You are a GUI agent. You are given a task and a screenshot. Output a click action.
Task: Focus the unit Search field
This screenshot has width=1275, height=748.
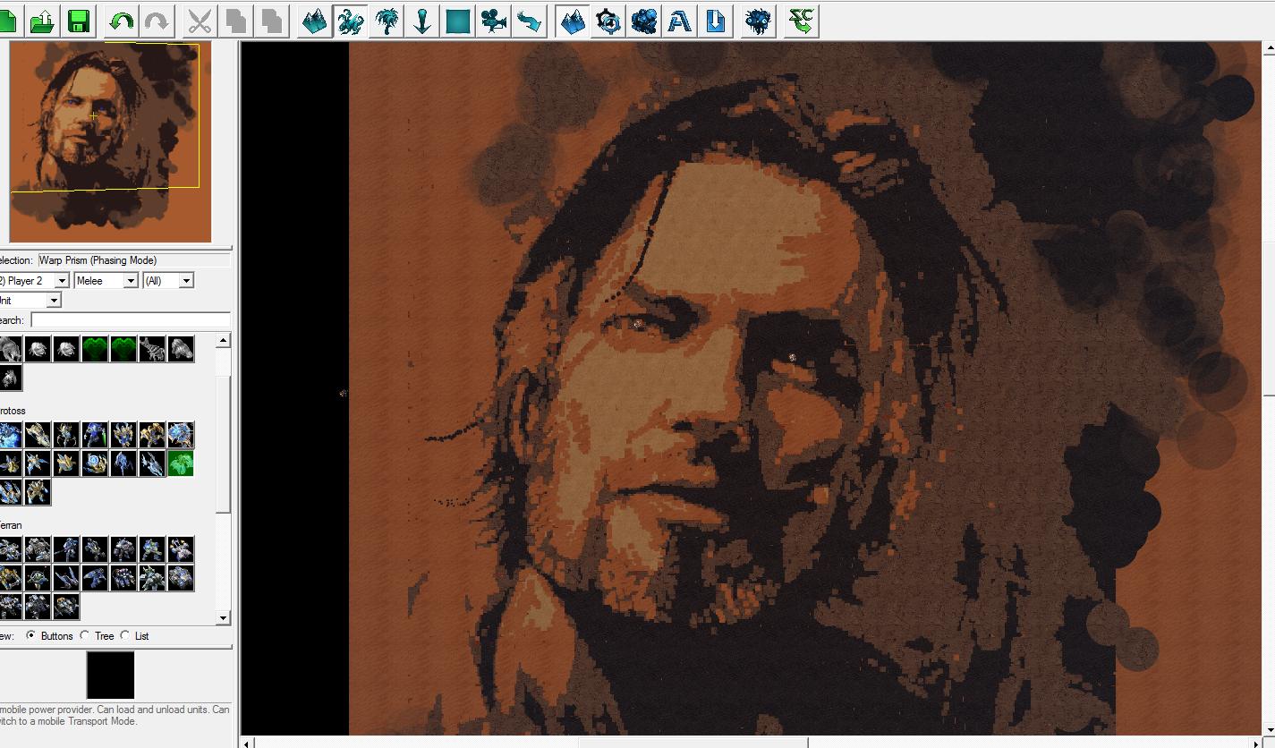131,320
